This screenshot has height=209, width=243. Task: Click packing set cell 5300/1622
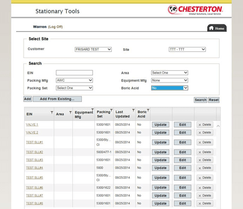[103, 188]
